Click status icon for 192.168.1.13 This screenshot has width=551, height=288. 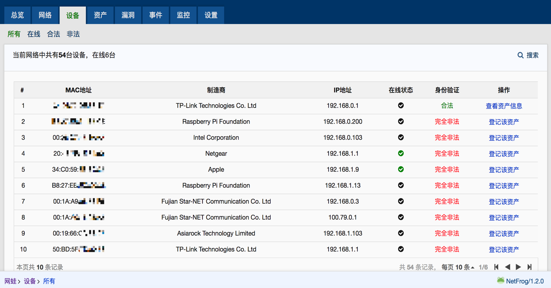pos(401,186)
